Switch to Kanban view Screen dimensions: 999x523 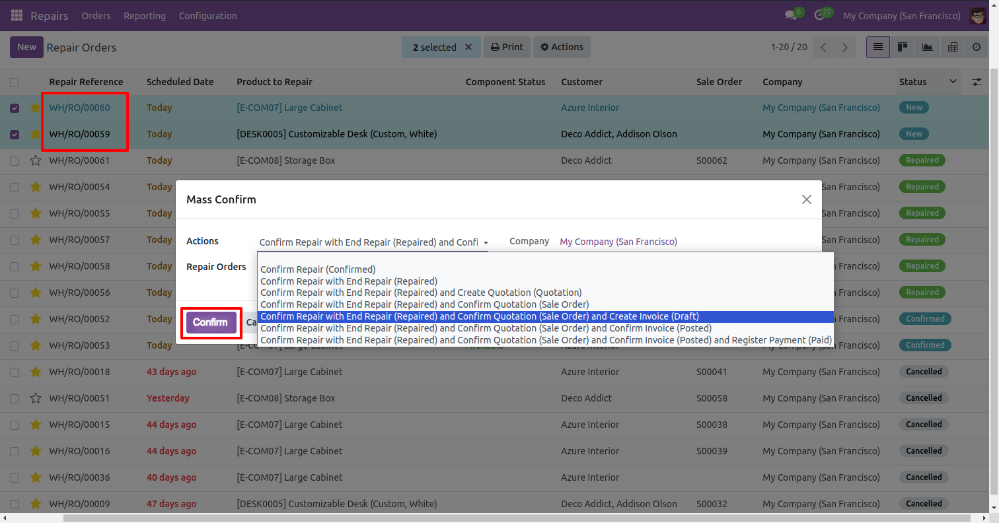[902, 48]
